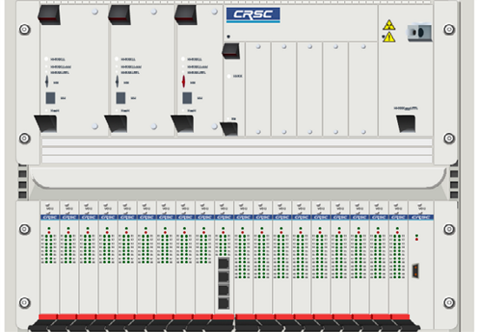Click the bottom handle of the third power module

[183, 123]
